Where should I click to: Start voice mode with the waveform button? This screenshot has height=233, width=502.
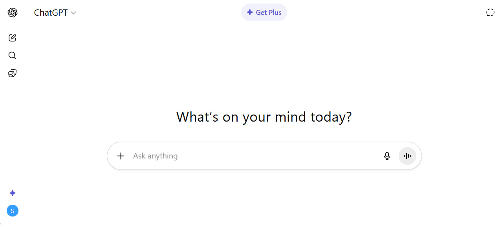[407, 156]
